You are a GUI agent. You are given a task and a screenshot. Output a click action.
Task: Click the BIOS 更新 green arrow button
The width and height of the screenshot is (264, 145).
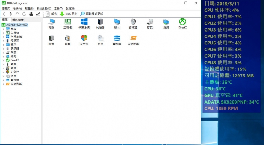click(69, 14)
